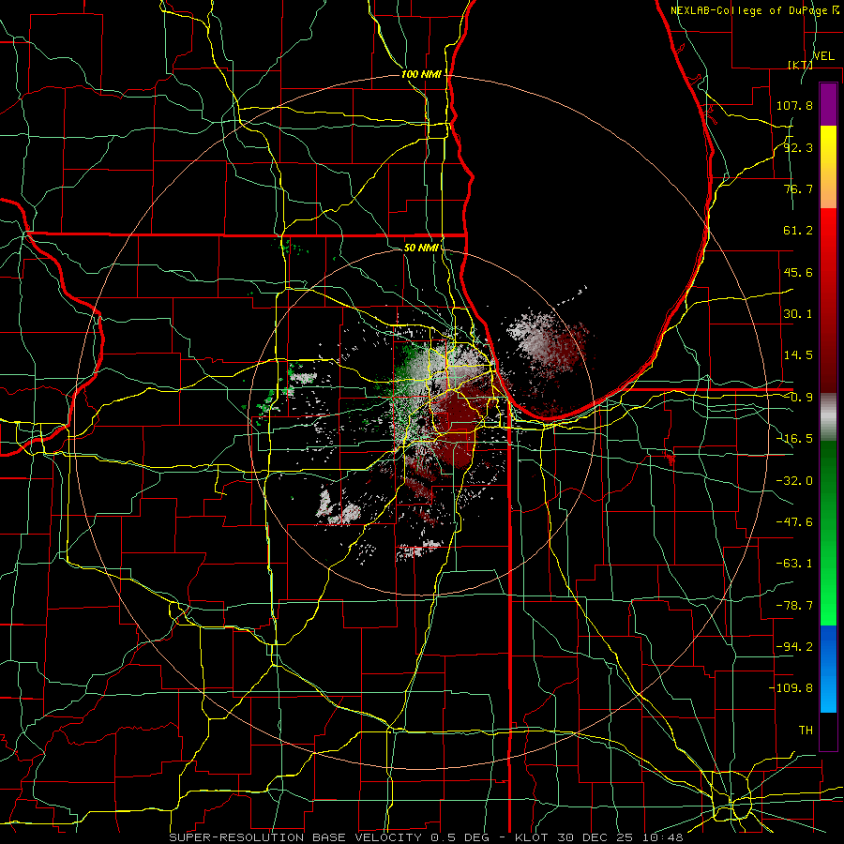Pick the gray near-zero segment of the color bar
844x844 pixels.
828,417
